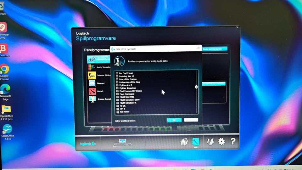The image size is (302, 170).
Task: Click the highlighted OK button in search dialog
Action: click(174, 120)
